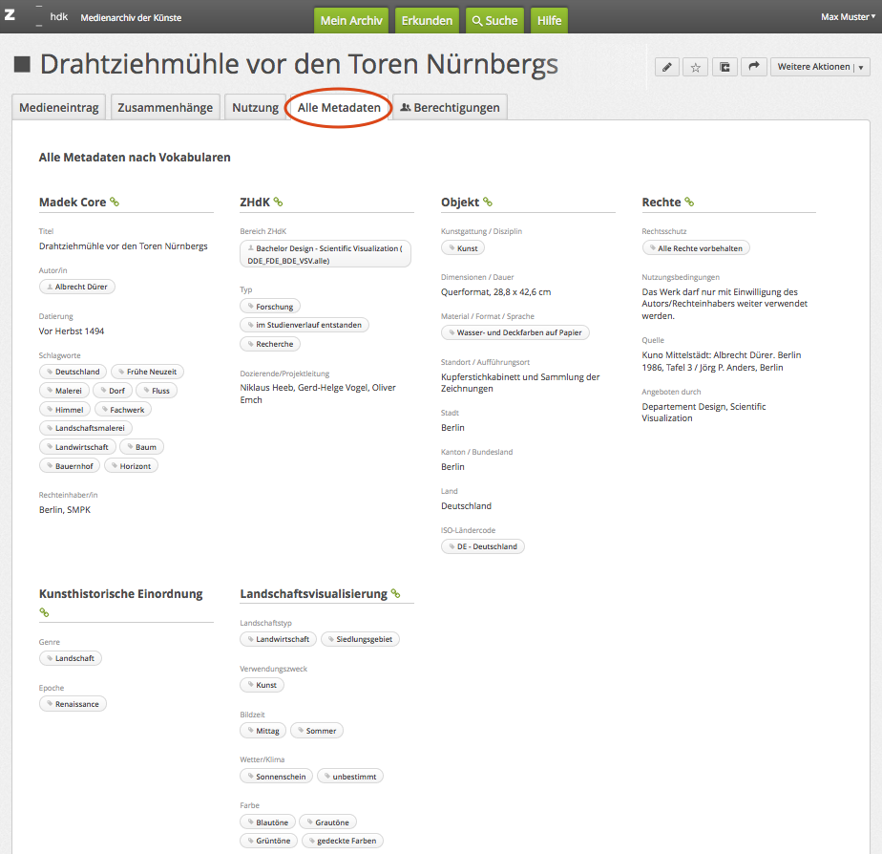Click link icon next to Landschaftsvisualisierung
Image resolution: width=882 pixels, height=854 pixels.
[395, 594]
